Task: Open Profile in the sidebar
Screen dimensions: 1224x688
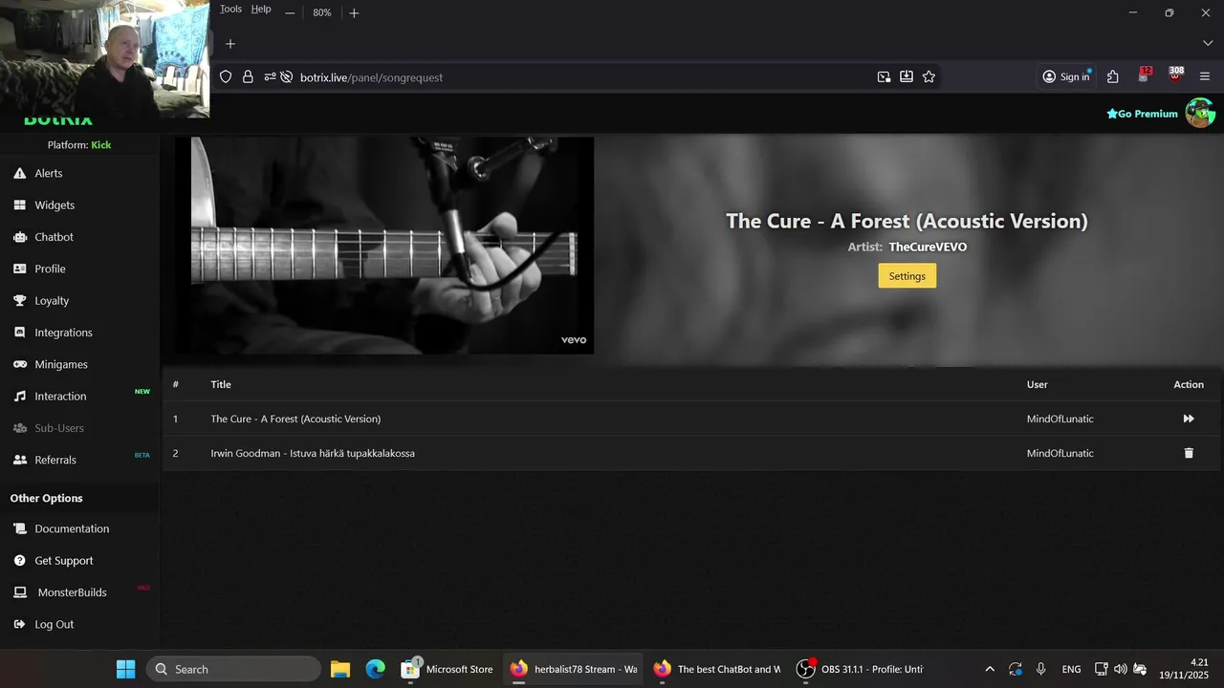Action: 50,269
